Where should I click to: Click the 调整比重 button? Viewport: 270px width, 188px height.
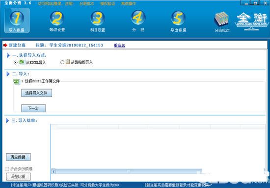pos(18,177)
